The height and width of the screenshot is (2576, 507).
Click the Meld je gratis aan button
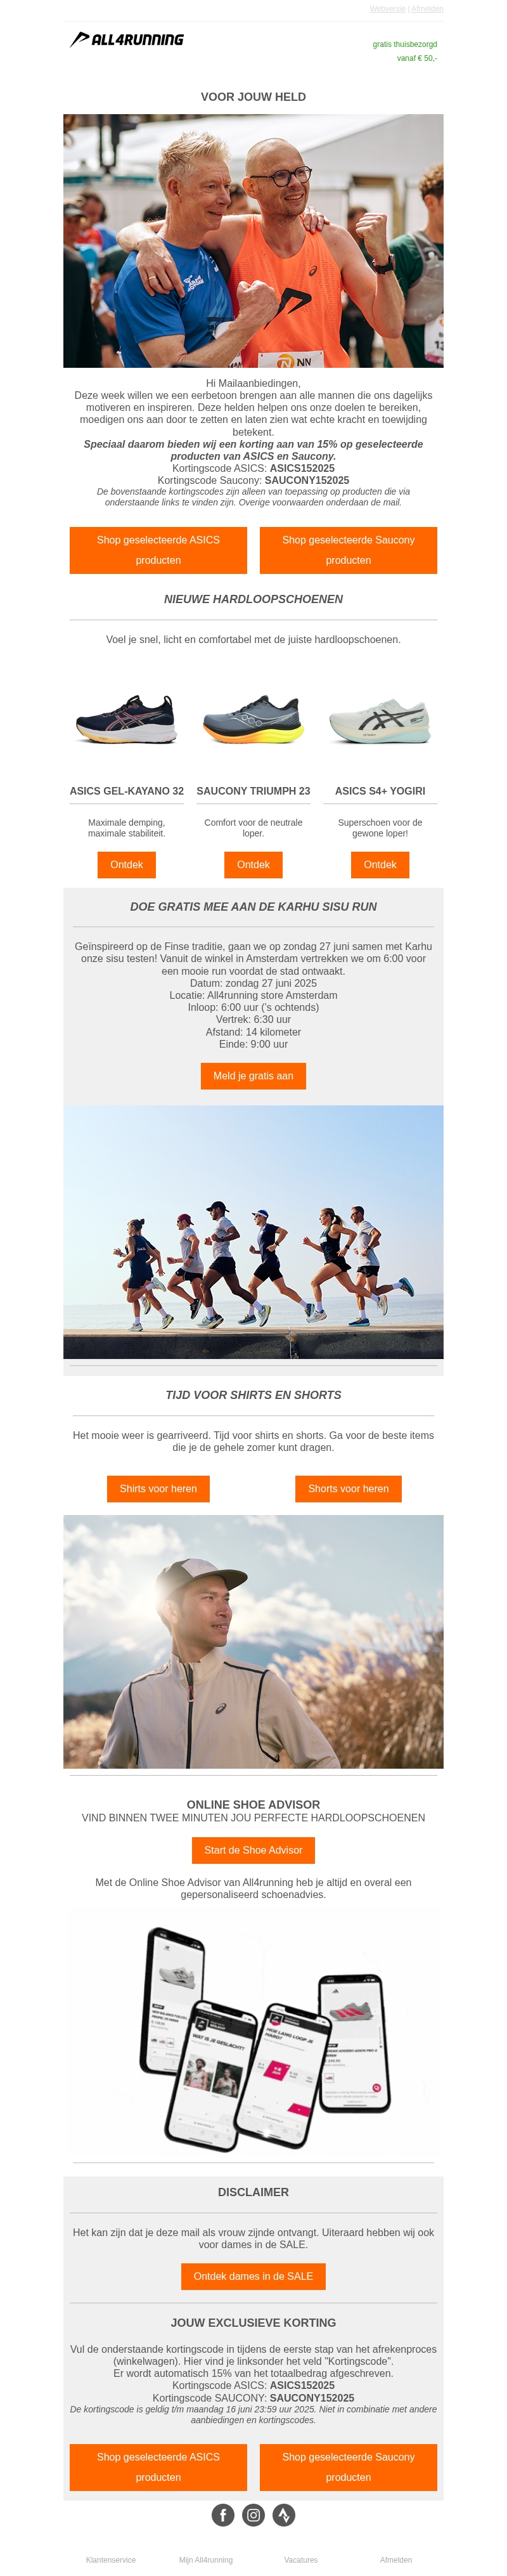coord(253,1076)
